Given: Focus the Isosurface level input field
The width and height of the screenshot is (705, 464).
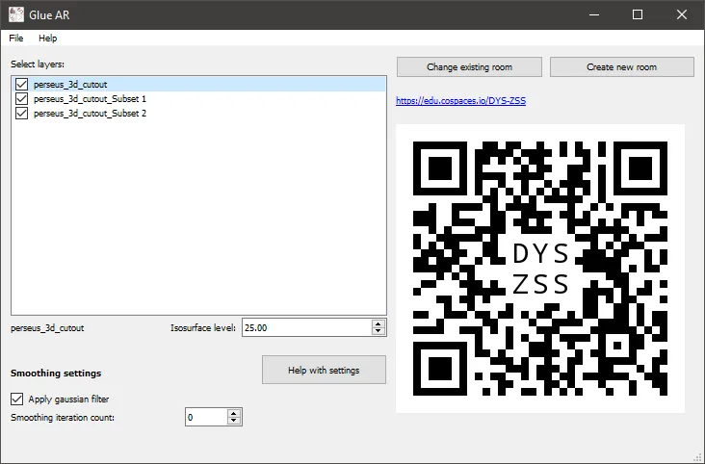Looking at the screenshot, I should point(307,327).
